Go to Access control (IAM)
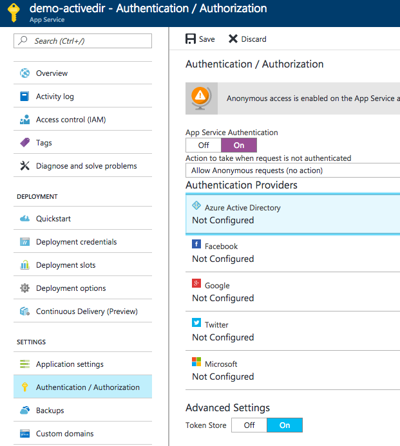400x446 pixels. (82, 120)
